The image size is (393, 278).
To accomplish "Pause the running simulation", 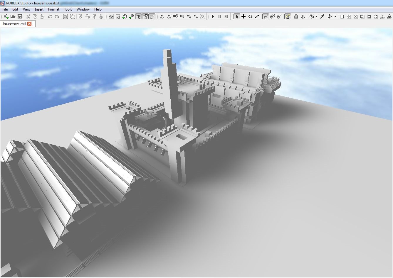I will point(220,17).
